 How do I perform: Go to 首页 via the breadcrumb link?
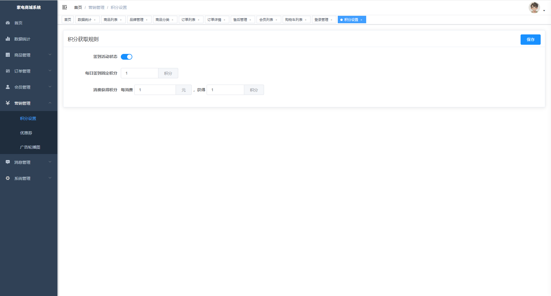click(78, 7)
